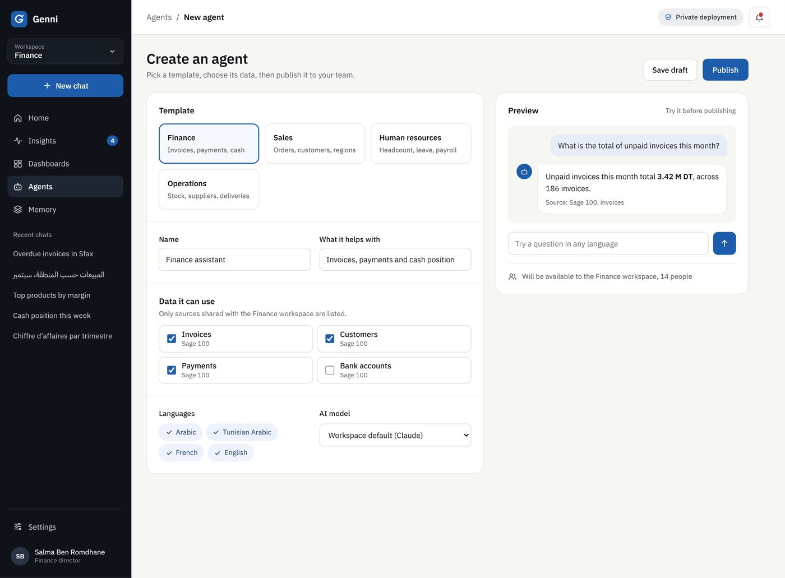Click the Settings sliders icon
The image size is (785, 578).
pyautogui.click(x=18, y=527)
